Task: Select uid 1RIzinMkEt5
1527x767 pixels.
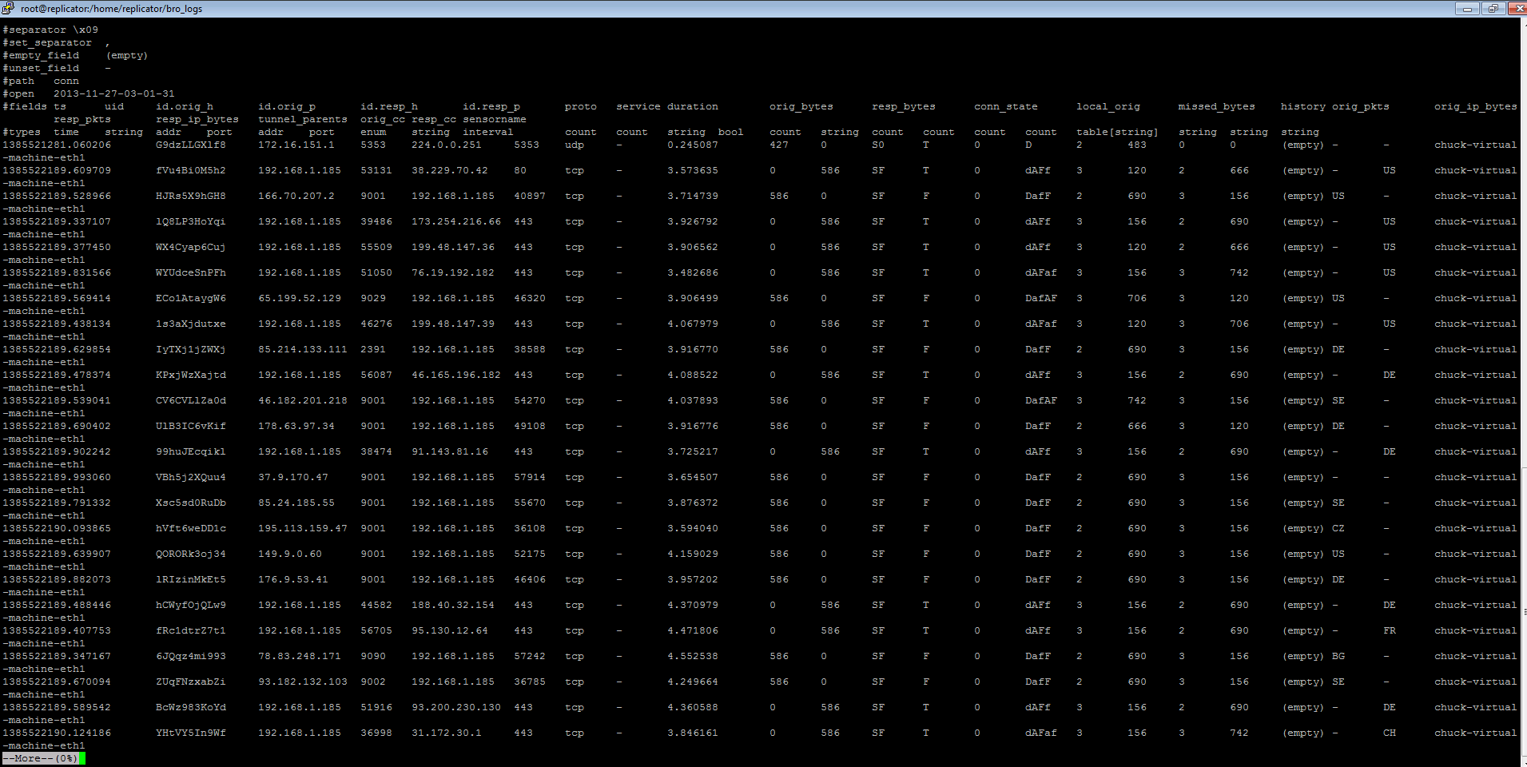Action: pos(191,580)
